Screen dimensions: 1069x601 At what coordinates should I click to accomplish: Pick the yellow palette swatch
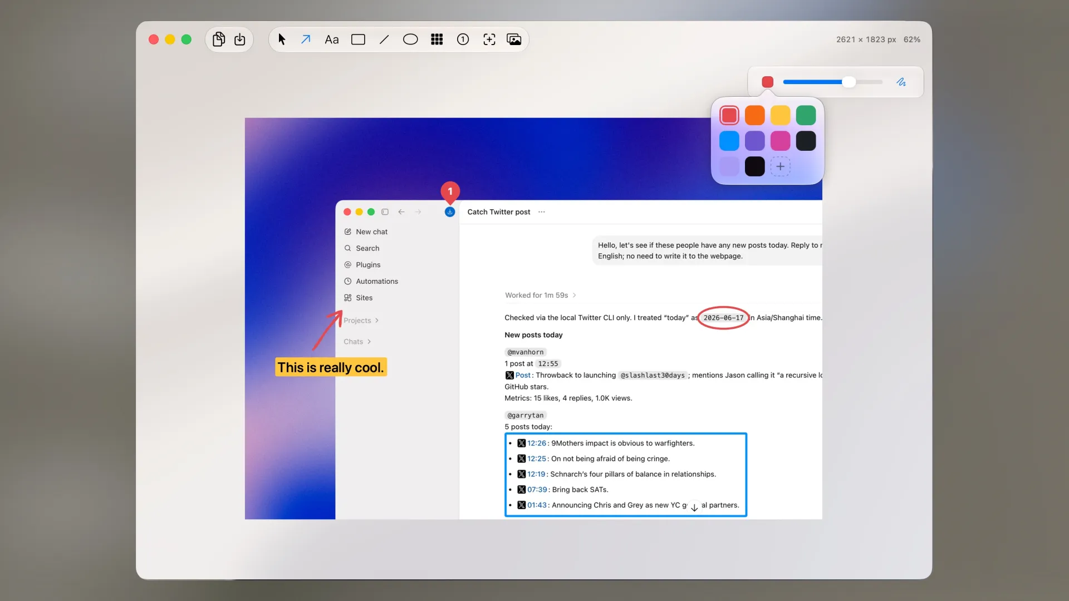pos(781,115)
